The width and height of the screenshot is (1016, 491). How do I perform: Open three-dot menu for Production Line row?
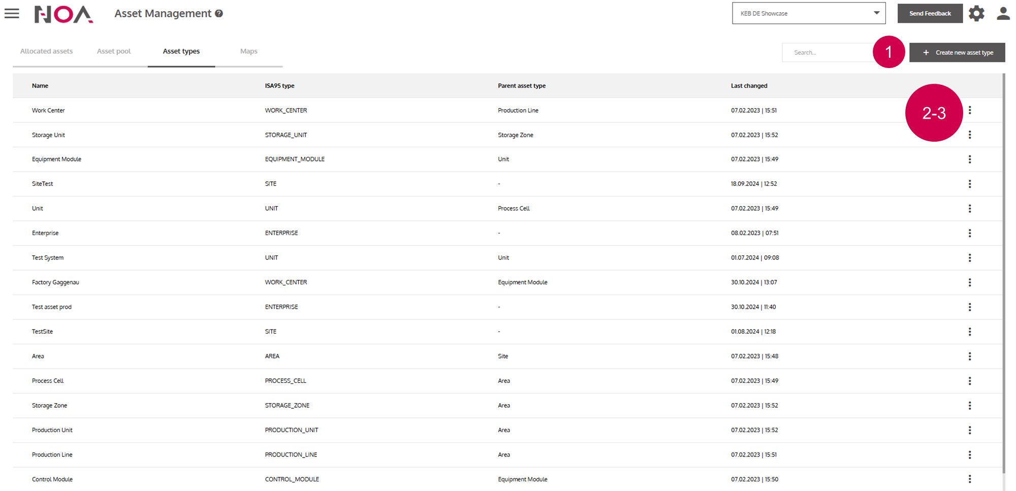(x=969, y=455)
